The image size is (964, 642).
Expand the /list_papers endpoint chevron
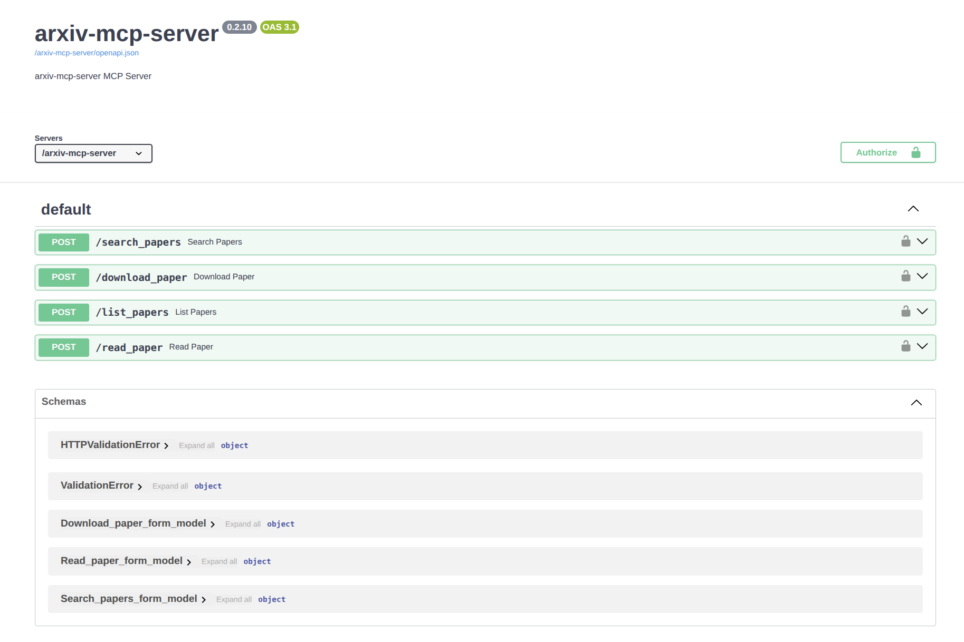tap(922, 312)
